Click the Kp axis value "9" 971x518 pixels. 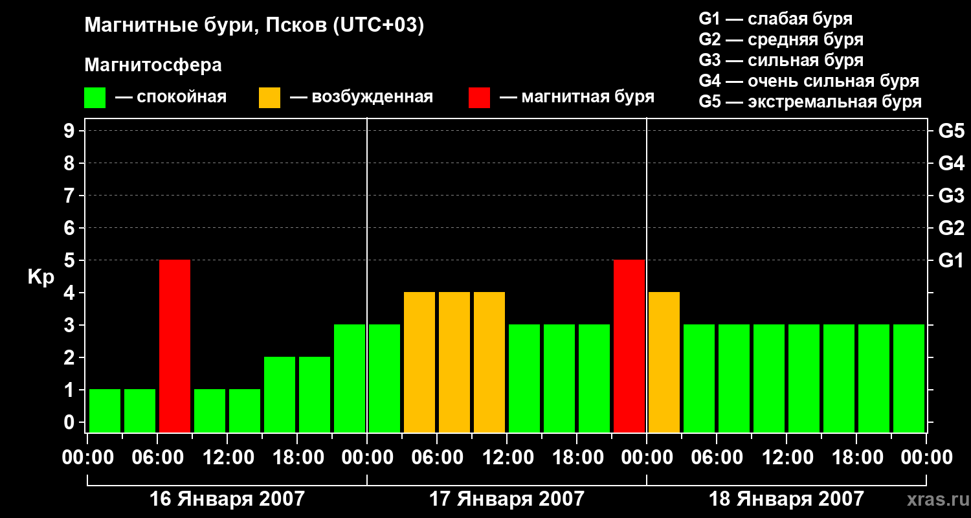[71, 131]
